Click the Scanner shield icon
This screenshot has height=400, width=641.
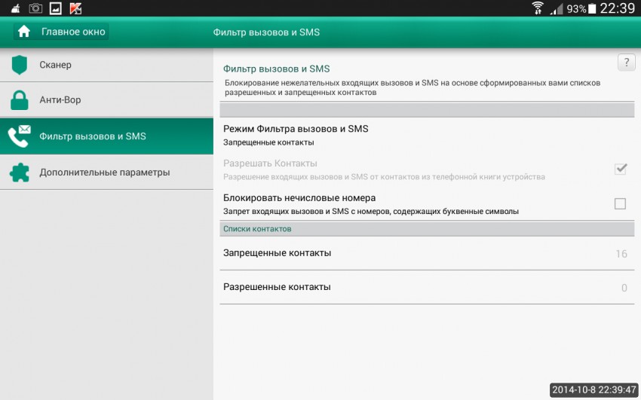19,65
